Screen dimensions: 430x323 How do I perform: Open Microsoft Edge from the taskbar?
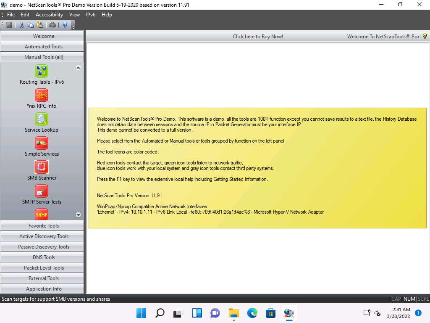[x=252, y=313]
